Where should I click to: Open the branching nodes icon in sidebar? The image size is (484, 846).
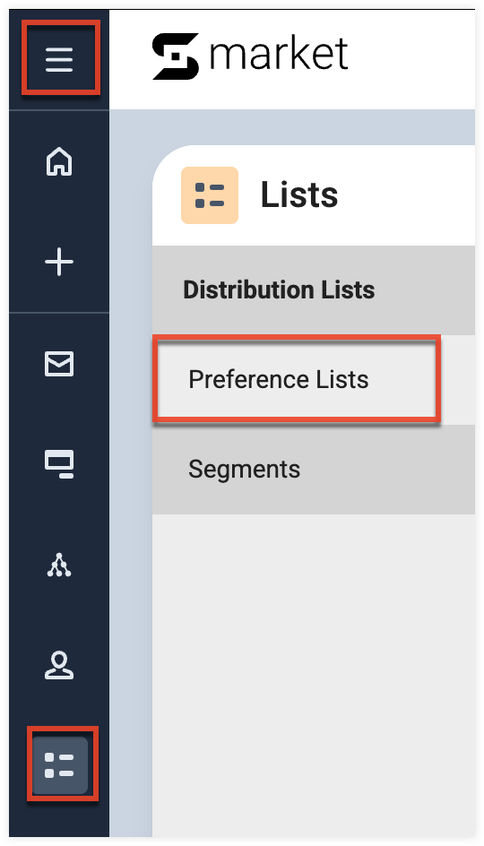[59, 565]
